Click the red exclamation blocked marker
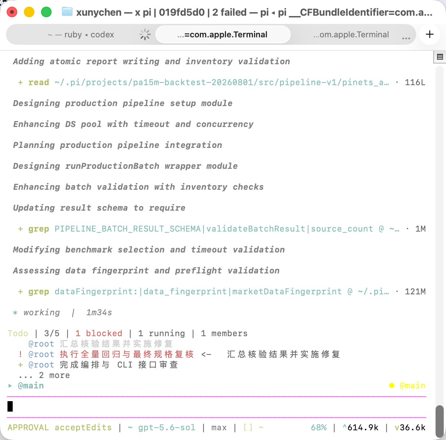 20,354
